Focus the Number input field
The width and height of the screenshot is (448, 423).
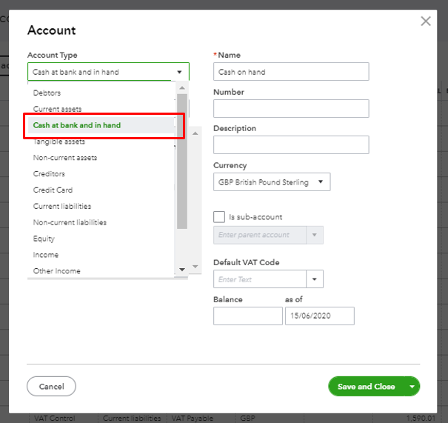(291, 108)
